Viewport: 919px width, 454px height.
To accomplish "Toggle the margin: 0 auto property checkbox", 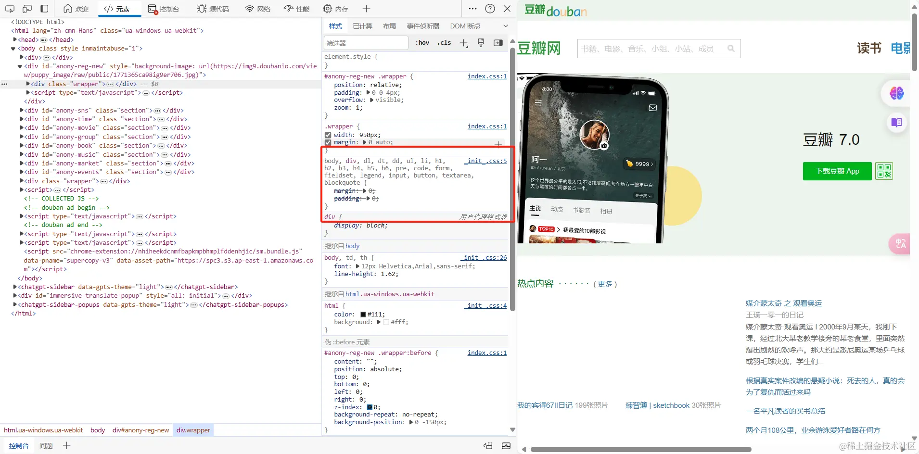I will point(328,142).
